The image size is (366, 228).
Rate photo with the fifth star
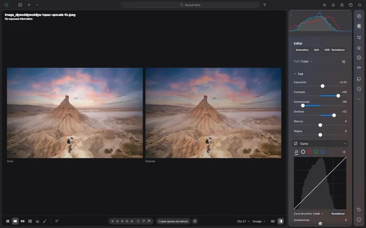click(132, 221)
